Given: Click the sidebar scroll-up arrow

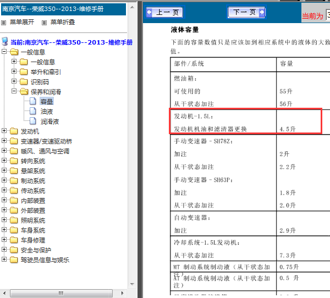Looking at the screenshot, I should tap(132, 7).
